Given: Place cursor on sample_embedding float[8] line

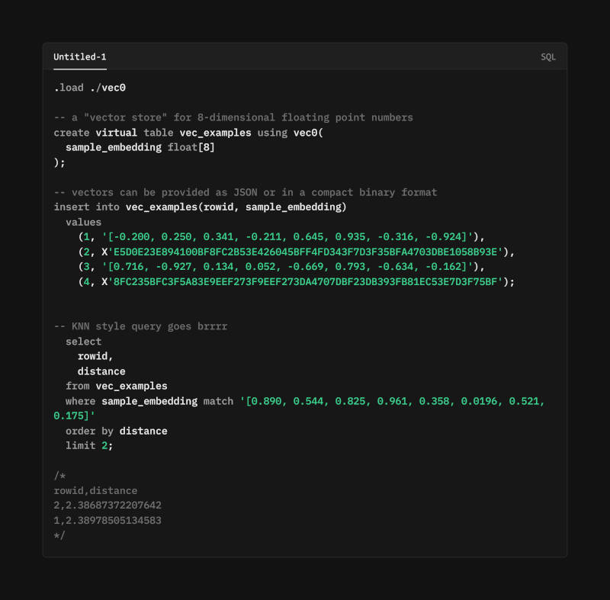Looking at the screenshot, I should point(140,147).
